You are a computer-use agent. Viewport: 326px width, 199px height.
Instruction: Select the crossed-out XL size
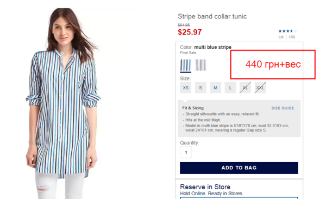click(x=245, y=88)
